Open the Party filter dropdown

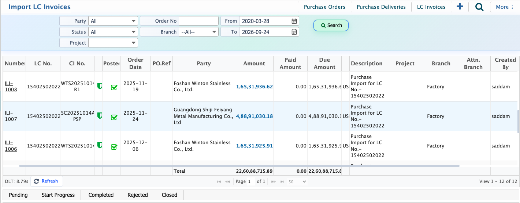click(x=113, y=21)
